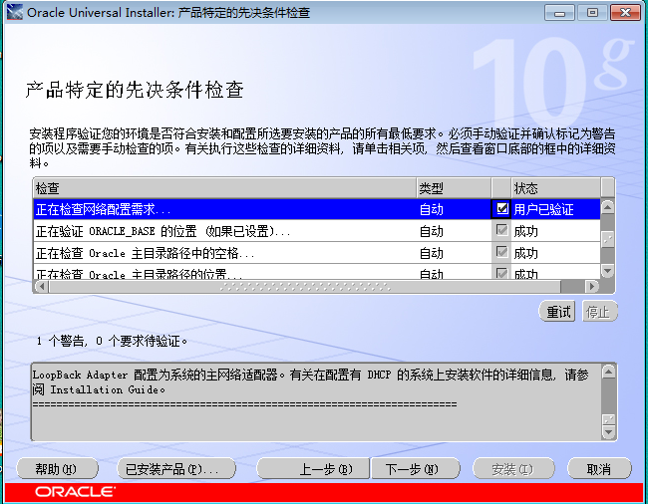
Task: Click 自动 type of network check row
Action: pyautogui.click(x=432, y=210)
